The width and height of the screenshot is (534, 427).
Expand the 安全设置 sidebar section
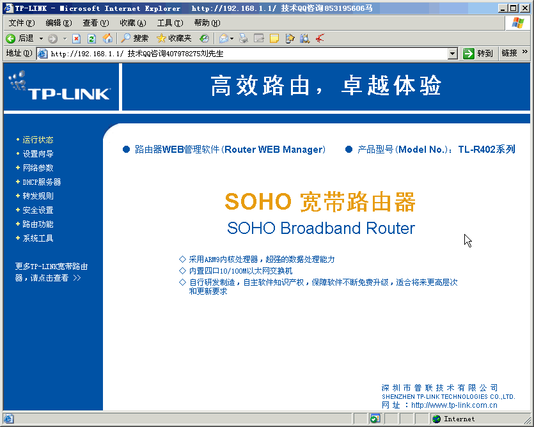click(38, 210)
